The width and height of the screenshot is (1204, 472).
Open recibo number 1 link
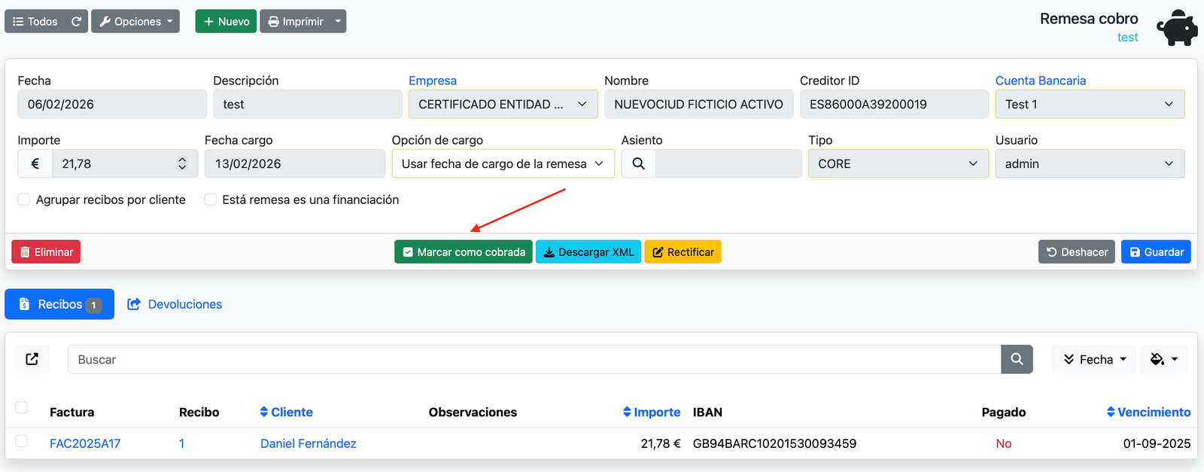tap(181, 443)
